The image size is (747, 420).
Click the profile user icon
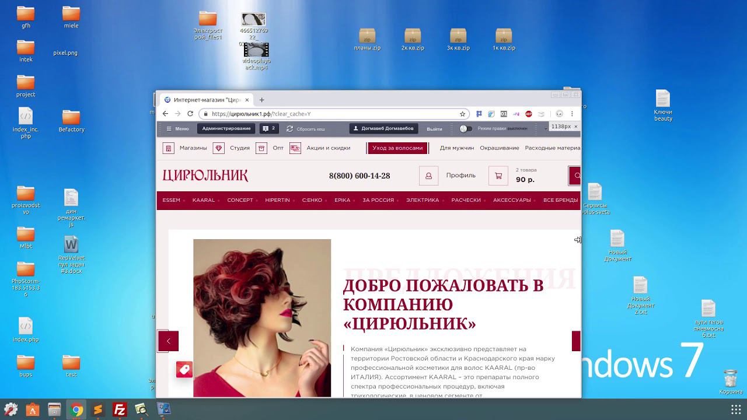click(428, 176)
